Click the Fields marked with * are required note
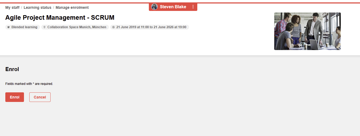Screen dimensions: 360x136 coord(29,84)
